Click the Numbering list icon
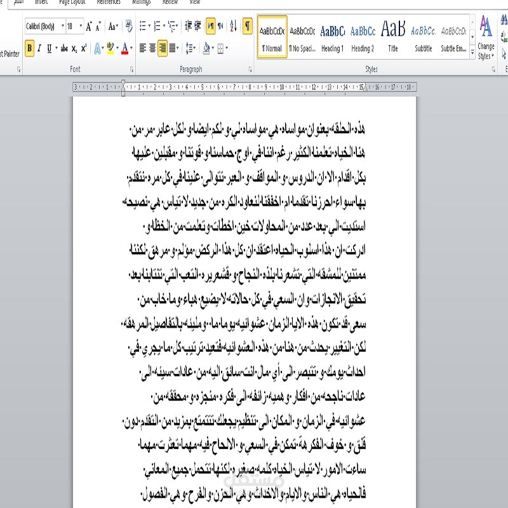The image size is (508, 508). pyautogui.click(x=157, y=26)
